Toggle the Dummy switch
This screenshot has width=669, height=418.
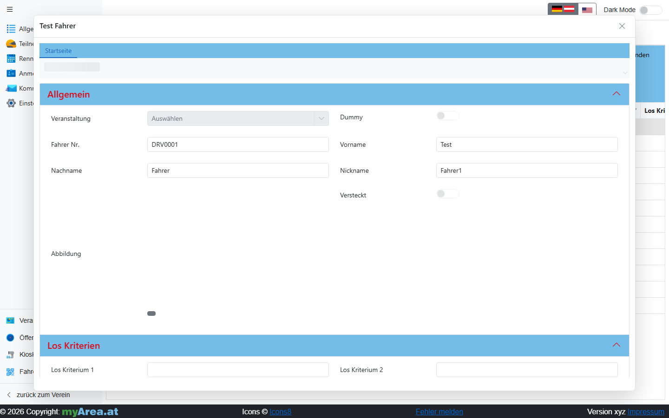coord(448,116)
